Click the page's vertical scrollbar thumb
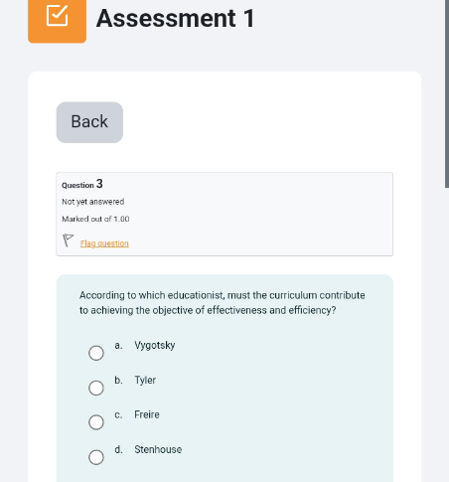The width and height of the screenshot is (449, 482). pos(447,93)
